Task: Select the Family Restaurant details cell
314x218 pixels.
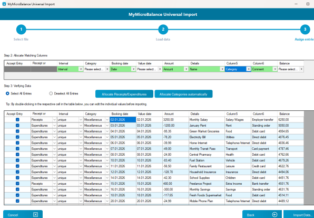Action: pos(207,166)
